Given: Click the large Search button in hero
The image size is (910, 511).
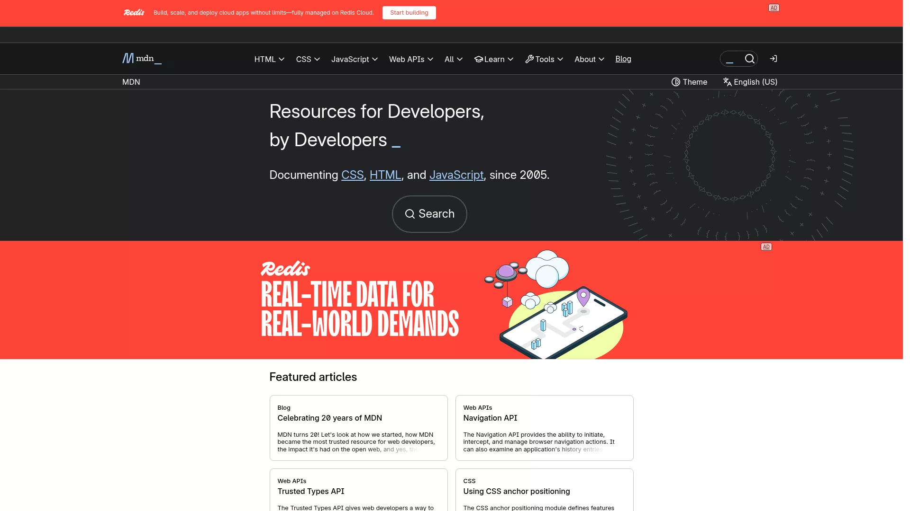Looking at the screenshot, I should pyautogui.click(x=429, y=214).
